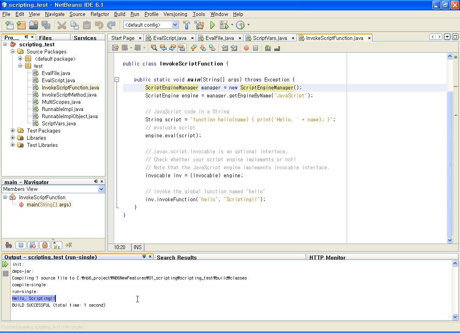Switch to HTTP Monitor tab
Image resolution: width=460 pixels, height=333 pixels.
pyautogui.click(x=327, y=258)
